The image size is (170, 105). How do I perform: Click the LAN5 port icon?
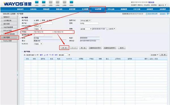click(x=64, y=2)
